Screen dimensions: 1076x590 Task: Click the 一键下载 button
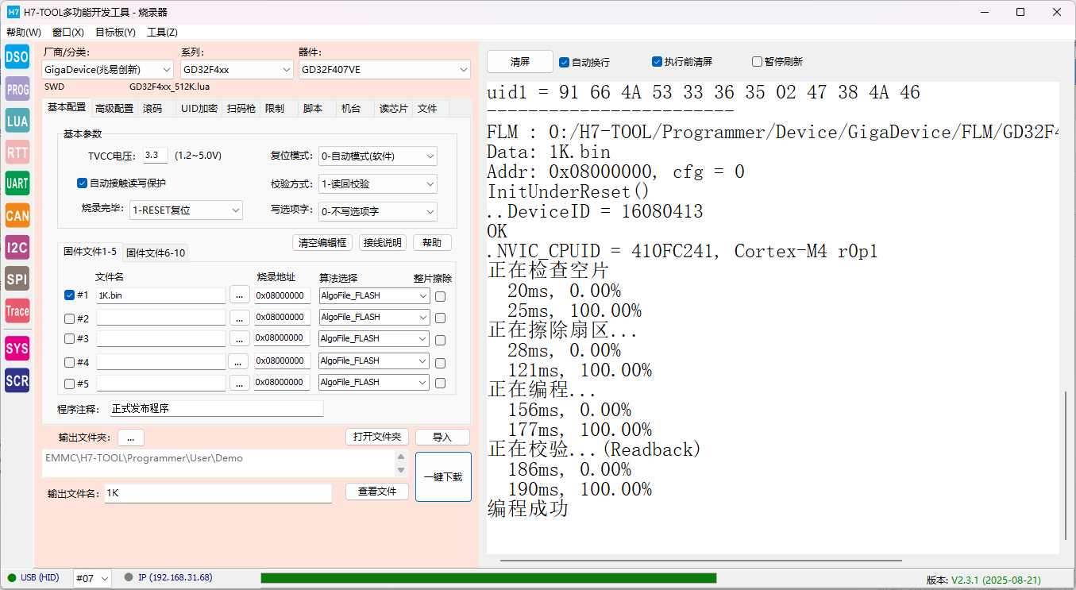(443, 477)
